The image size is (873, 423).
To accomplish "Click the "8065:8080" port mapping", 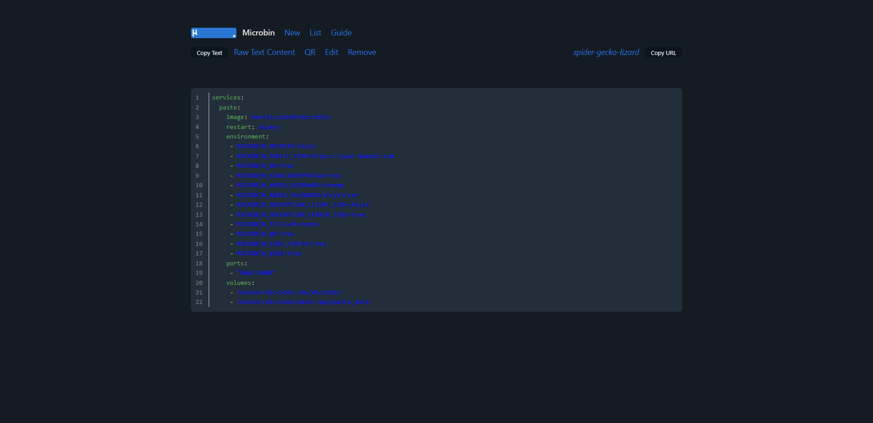I will 256,273.
